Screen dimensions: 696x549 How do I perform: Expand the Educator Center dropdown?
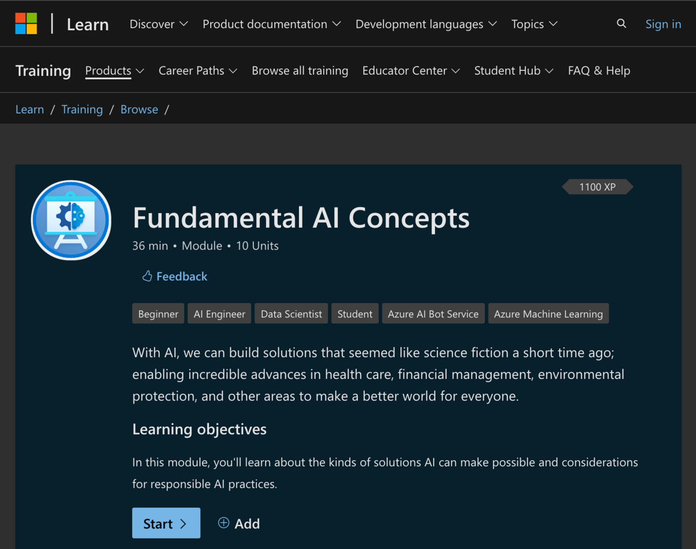tap(411, 71)
